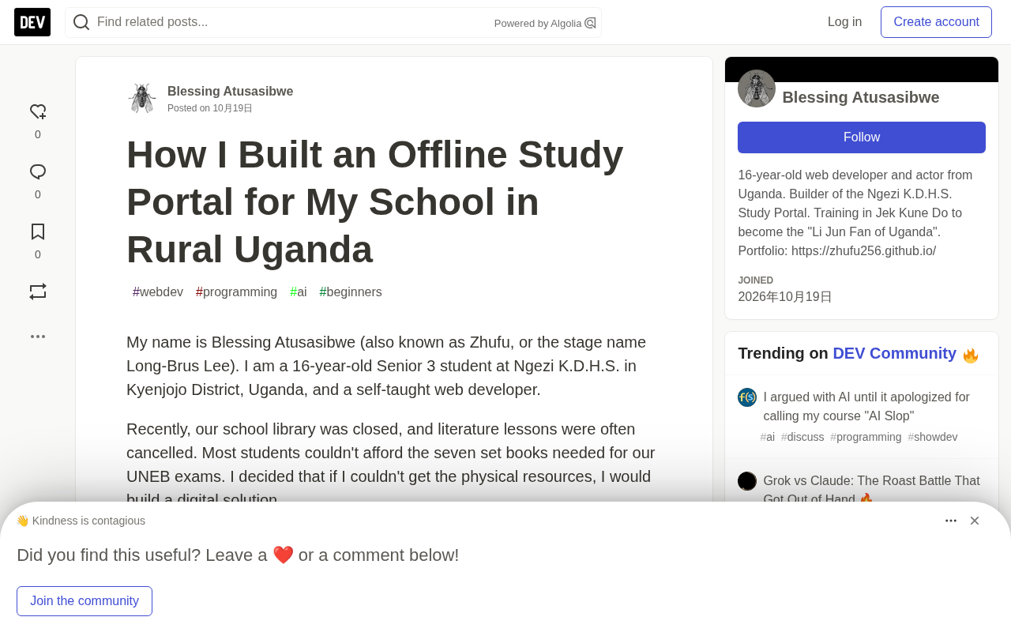Open DEV Community trending link
This screenshot has width=1011, height=632.
[894, 353]
